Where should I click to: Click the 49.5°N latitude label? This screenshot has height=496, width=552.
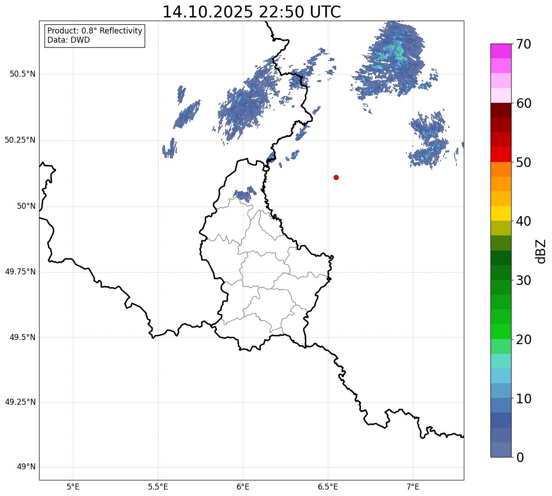coord(22,337)
